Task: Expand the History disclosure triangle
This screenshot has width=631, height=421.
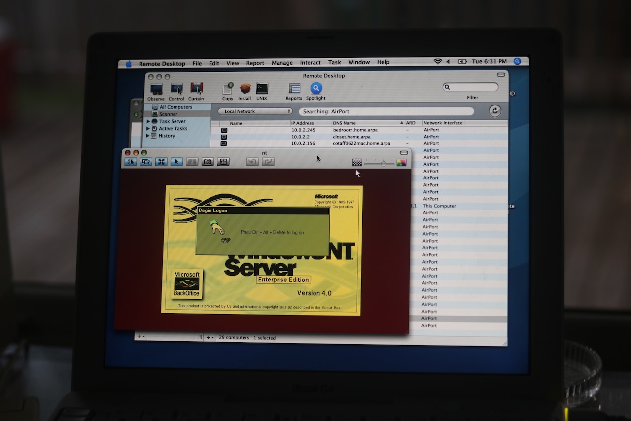Action: pos(148,136)
